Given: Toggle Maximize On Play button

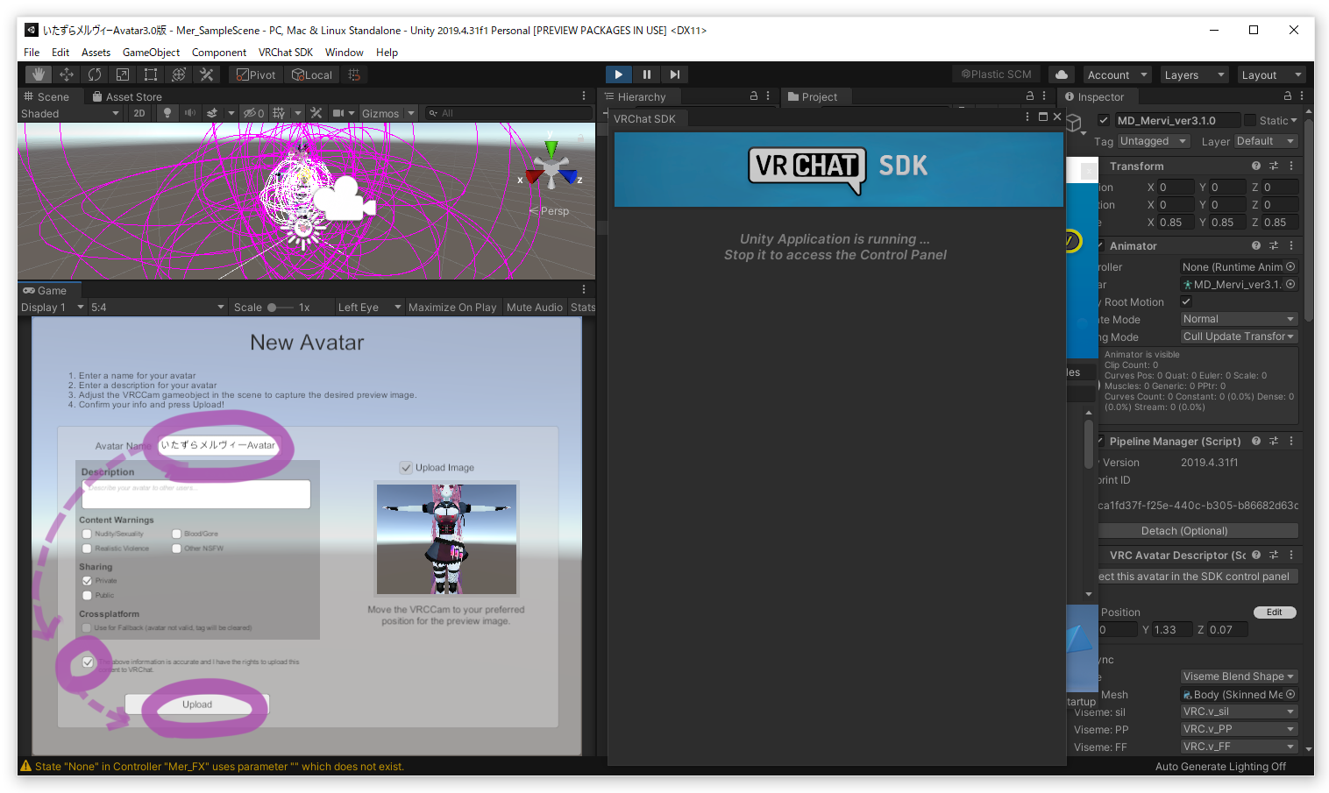Looking at the screenshot, I should pos(452,308).
